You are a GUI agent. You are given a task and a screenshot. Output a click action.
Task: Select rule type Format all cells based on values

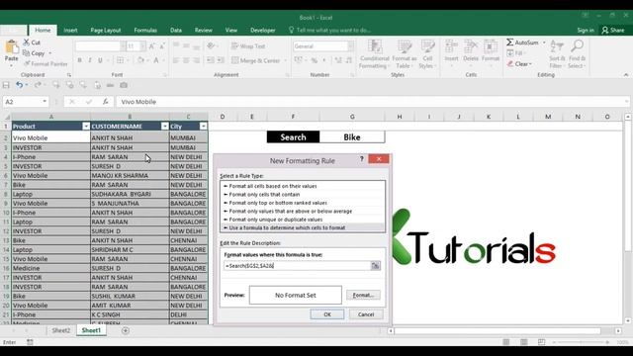click(x=303, y=186)
